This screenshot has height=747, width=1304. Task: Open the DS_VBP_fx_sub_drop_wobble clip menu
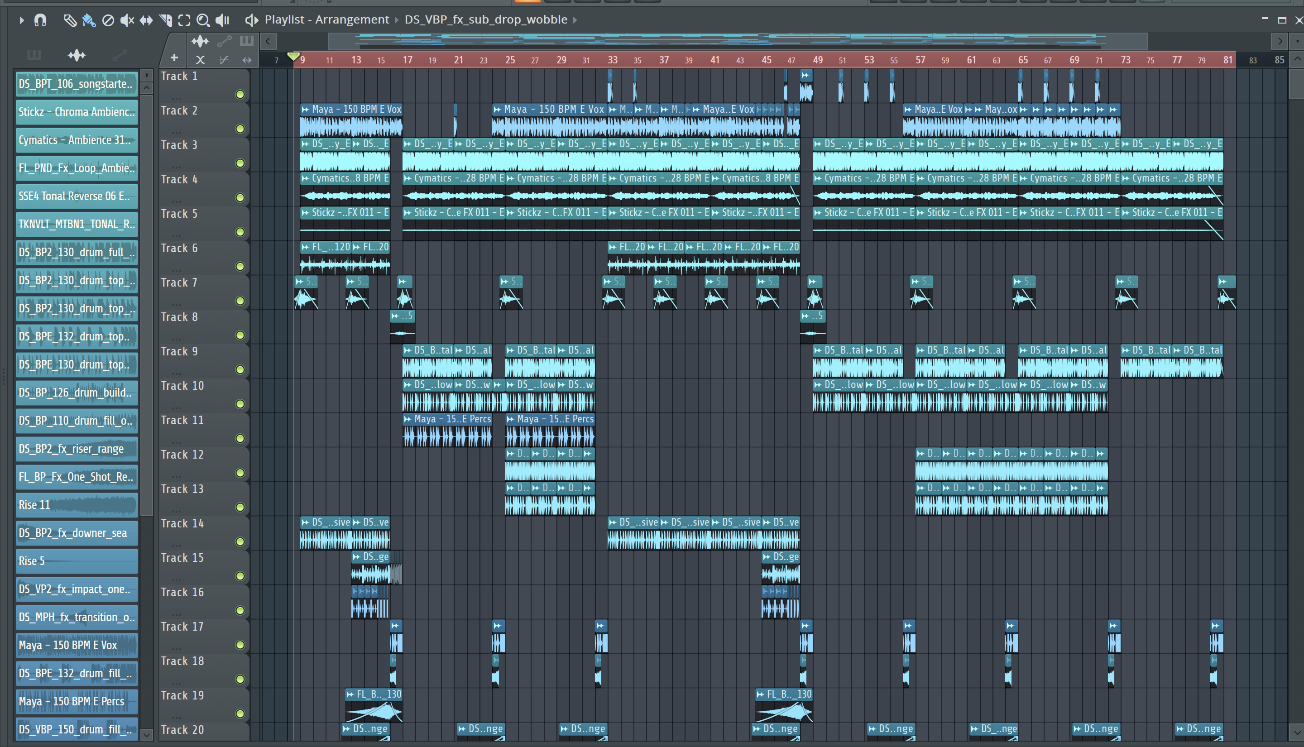[486, 19]
